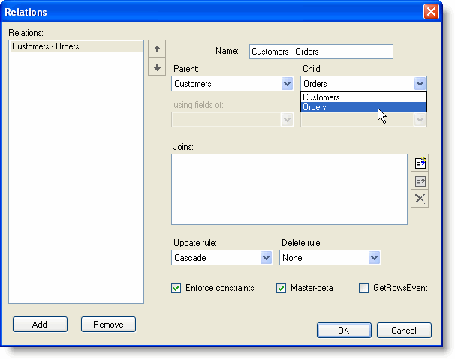455x359 pixels.
Task: Enable the GetRowsEvent checkbox
Action: point(364,288)
